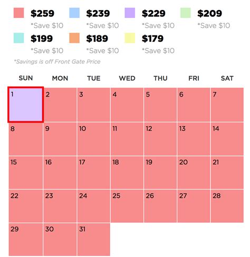Click the blue $239 price swatch
This screenshot has height=257, width=250.
[x=74, y=13]
